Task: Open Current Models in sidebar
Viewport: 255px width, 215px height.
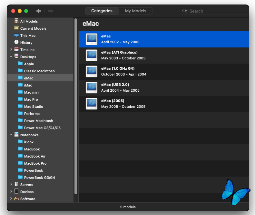Action: (x=40, y=28)
